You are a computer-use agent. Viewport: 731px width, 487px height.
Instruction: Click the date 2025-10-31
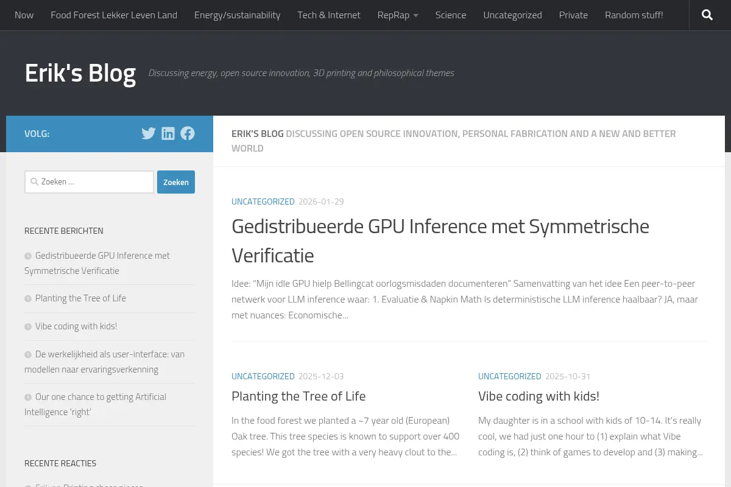point(568,376)
